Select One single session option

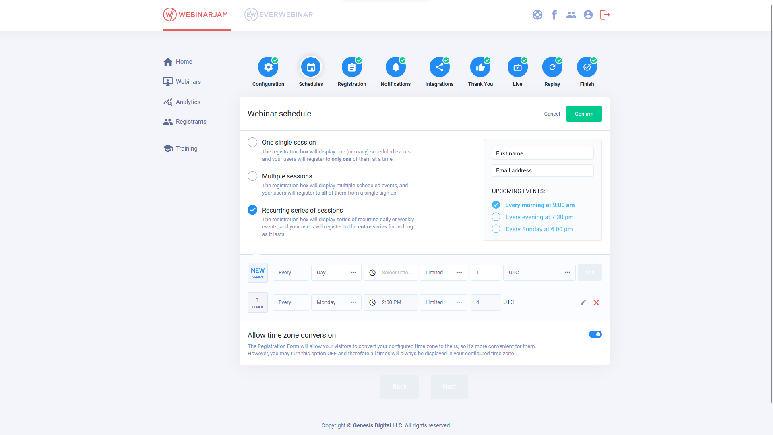(252, 142)
